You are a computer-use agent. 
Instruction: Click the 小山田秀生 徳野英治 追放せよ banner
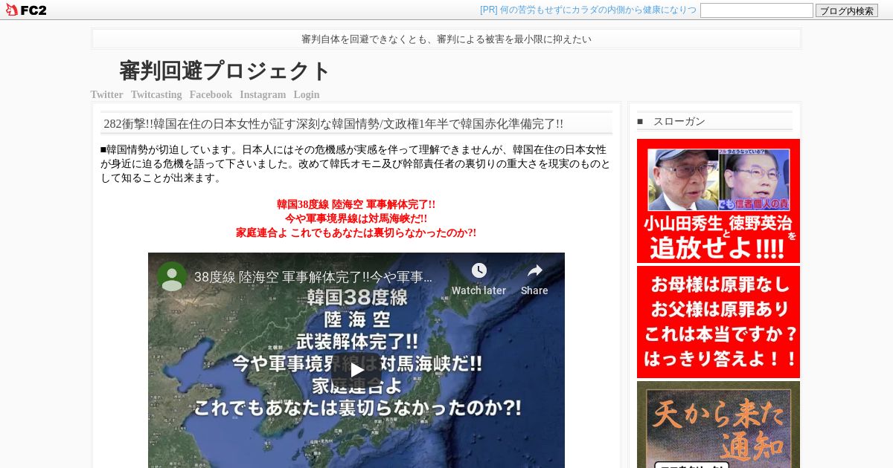[x=718, y=201]
